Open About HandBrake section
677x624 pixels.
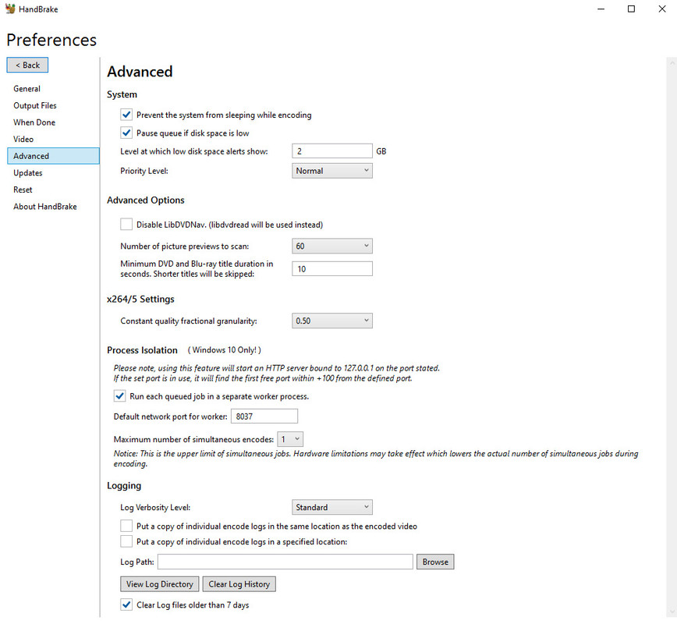point(45,207)
